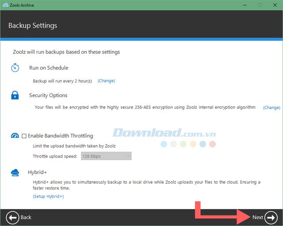
Task: Change the security encryption options
Action: 272,107
